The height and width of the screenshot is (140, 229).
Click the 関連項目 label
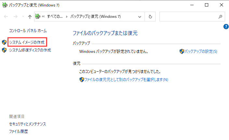(17, 116)
